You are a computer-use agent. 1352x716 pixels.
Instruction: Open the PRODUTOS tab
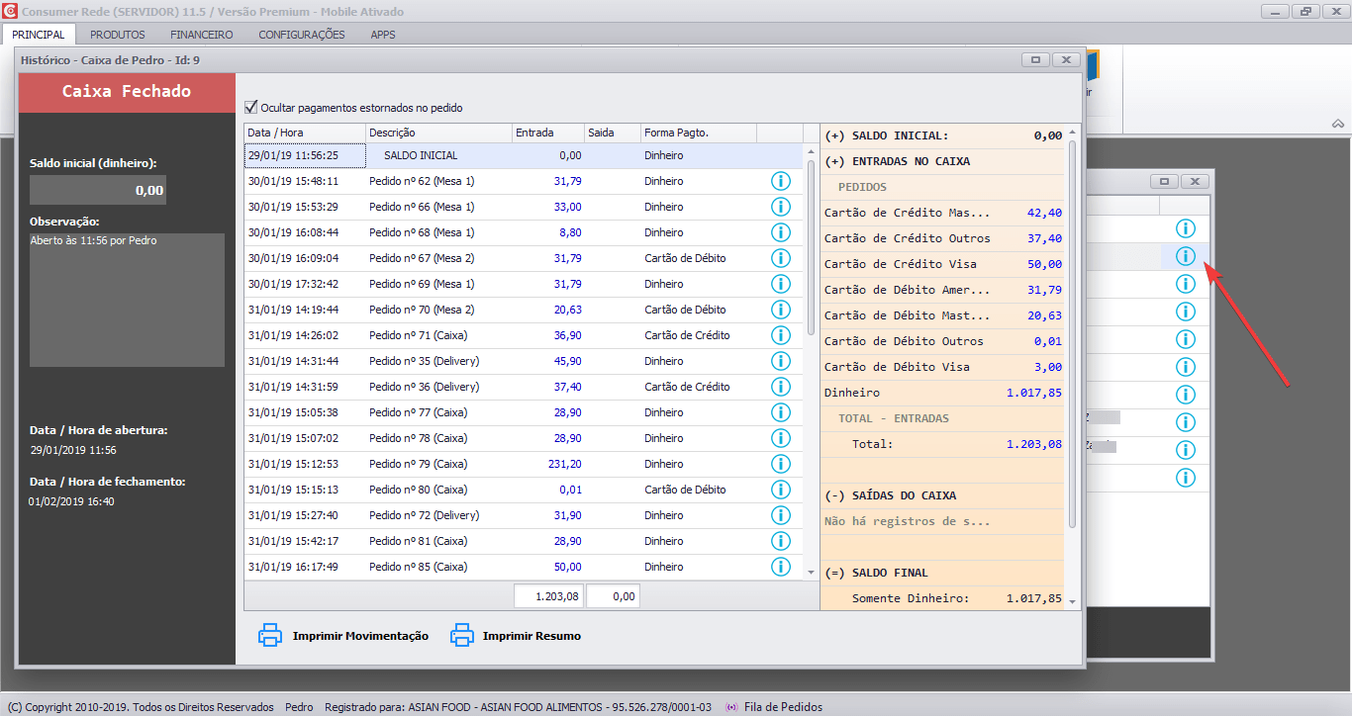coord(118,35)
